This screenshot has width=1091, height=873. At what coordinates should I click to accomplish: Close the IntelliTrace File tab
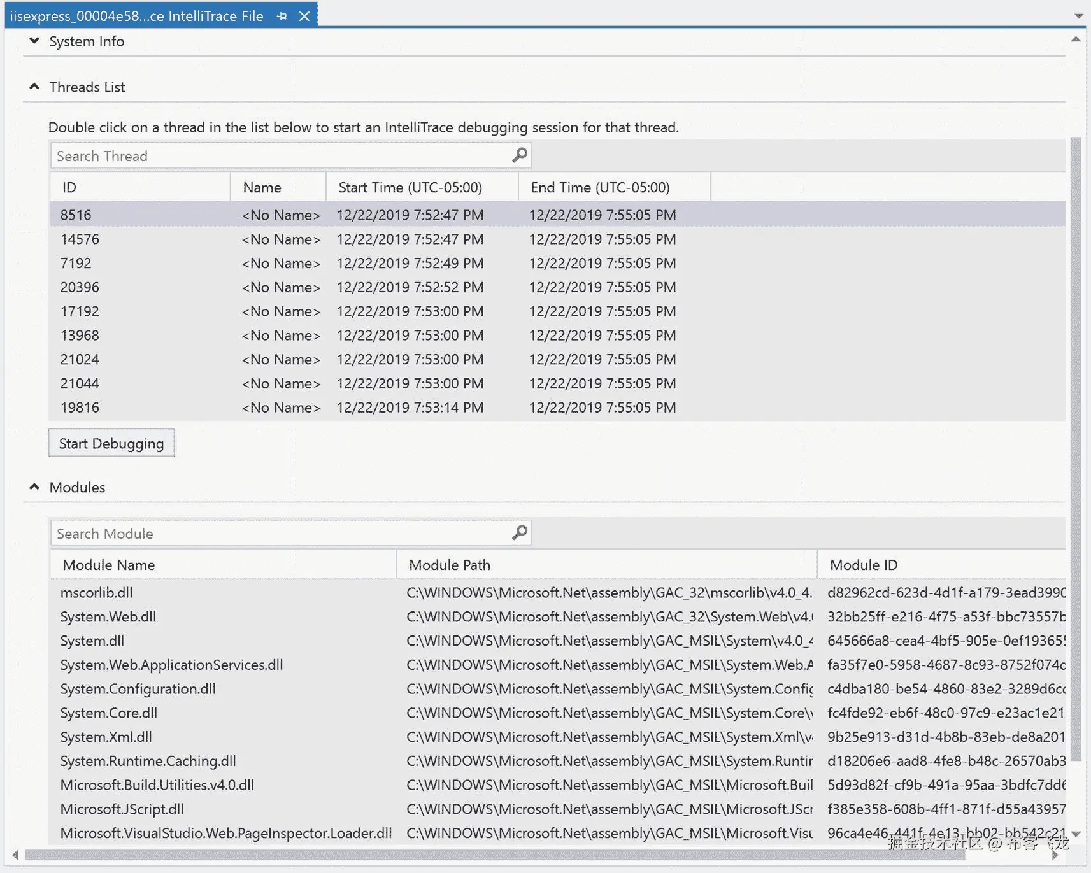pos(304,17)
